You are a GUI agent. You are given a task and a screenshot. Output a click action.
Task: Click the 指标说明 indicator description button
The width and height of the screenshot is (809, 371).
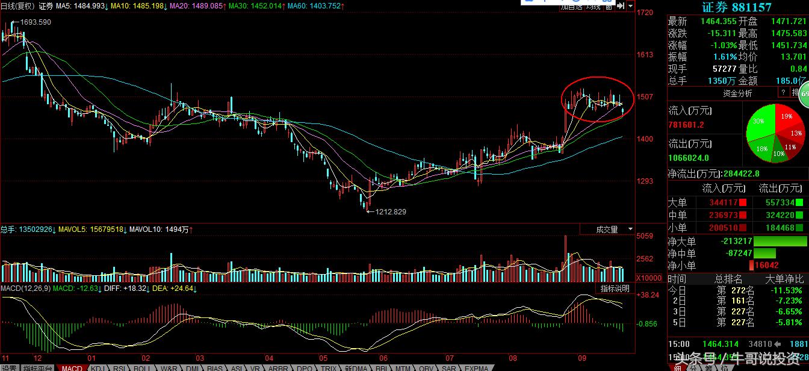615,288
